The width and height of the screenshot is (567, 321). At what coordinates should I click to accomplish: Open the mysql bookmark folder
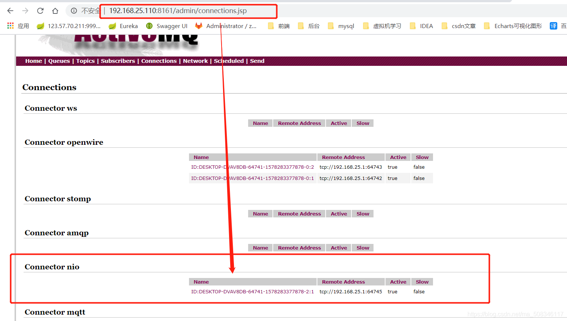pos(341,26)
